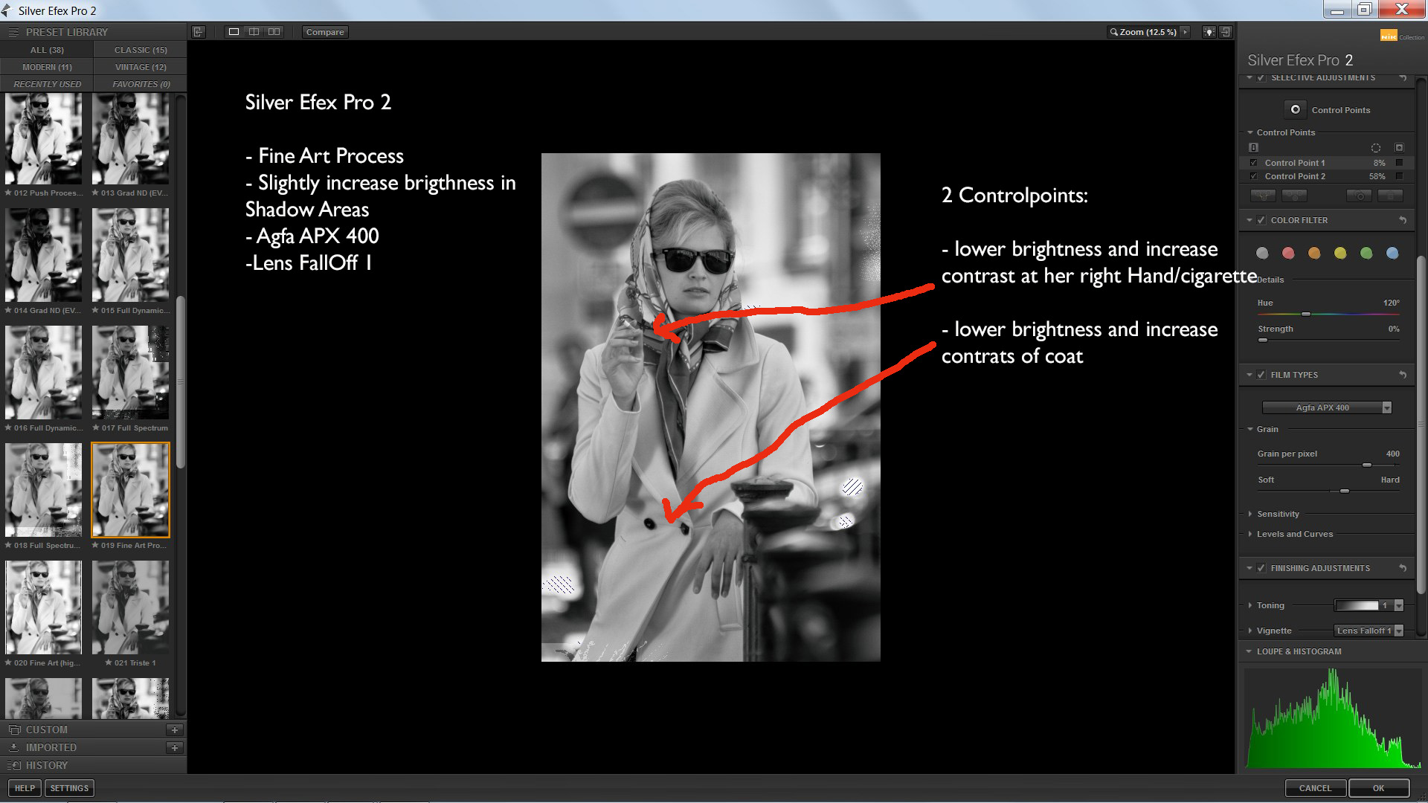Reset the Color Filter section
1428x803 pixels.
(1403, 220)
